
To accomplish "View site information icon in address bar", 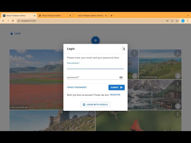I will [x=19, y=21].
